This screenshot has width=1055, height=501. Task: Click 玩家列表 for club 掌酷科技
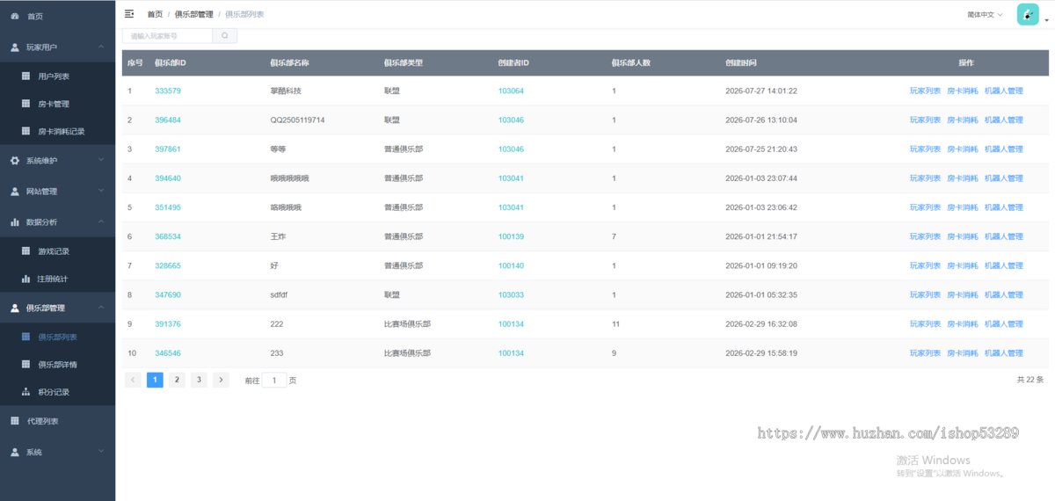pos(925,91)
